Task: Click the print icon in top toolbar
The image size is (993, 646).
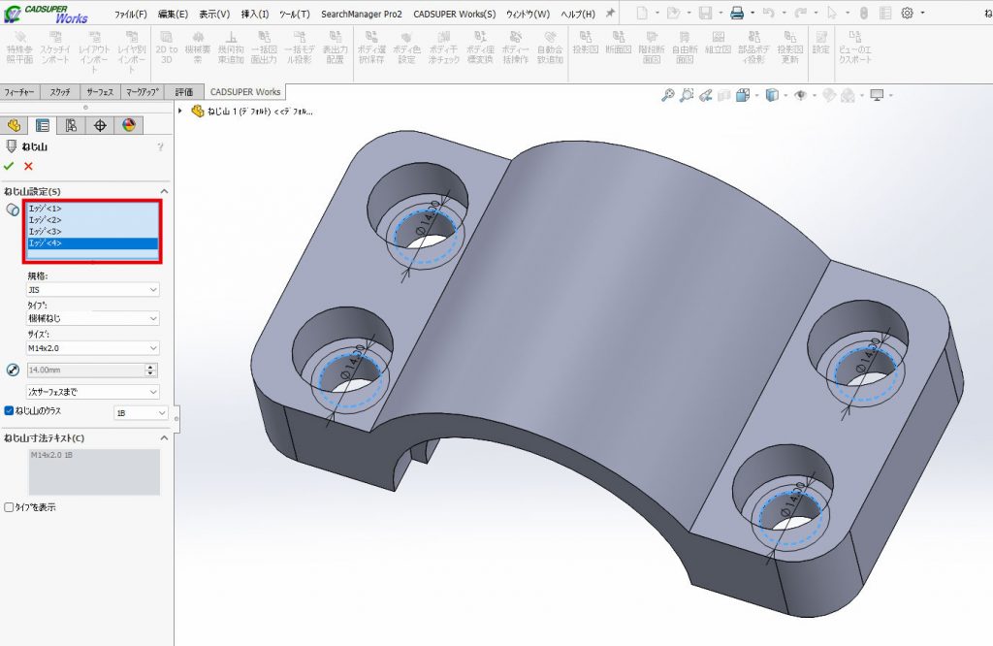Action: click(x=737, y=14)
